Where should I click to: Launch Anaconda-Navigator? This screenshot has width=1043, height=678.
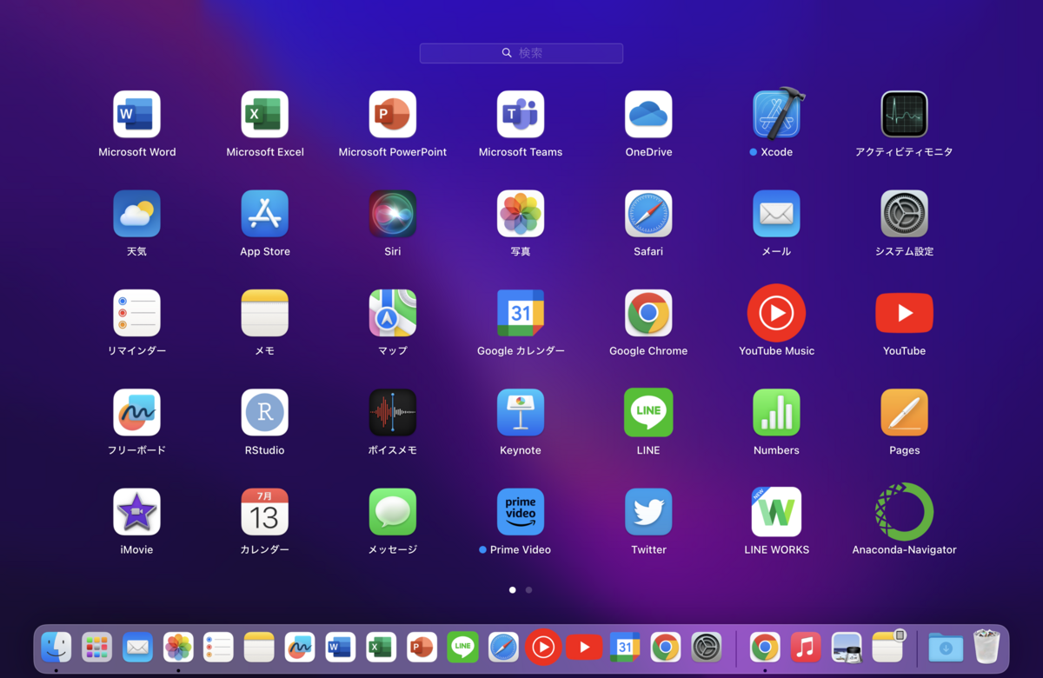[904, 512]
